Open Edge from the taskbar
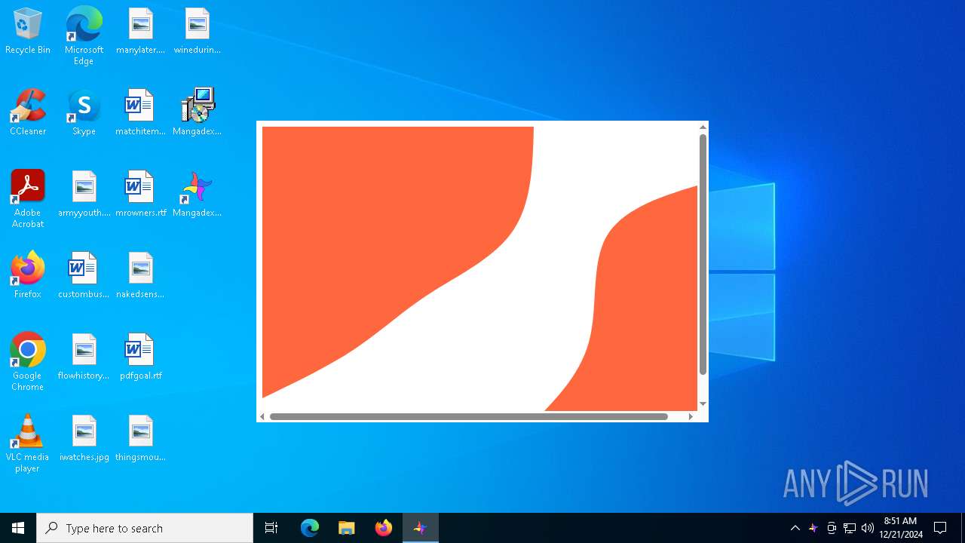 (x=310, y=528)
